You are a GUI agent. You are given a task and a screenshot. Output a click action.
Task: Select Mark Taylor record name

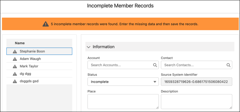click(x=29, y=66)
